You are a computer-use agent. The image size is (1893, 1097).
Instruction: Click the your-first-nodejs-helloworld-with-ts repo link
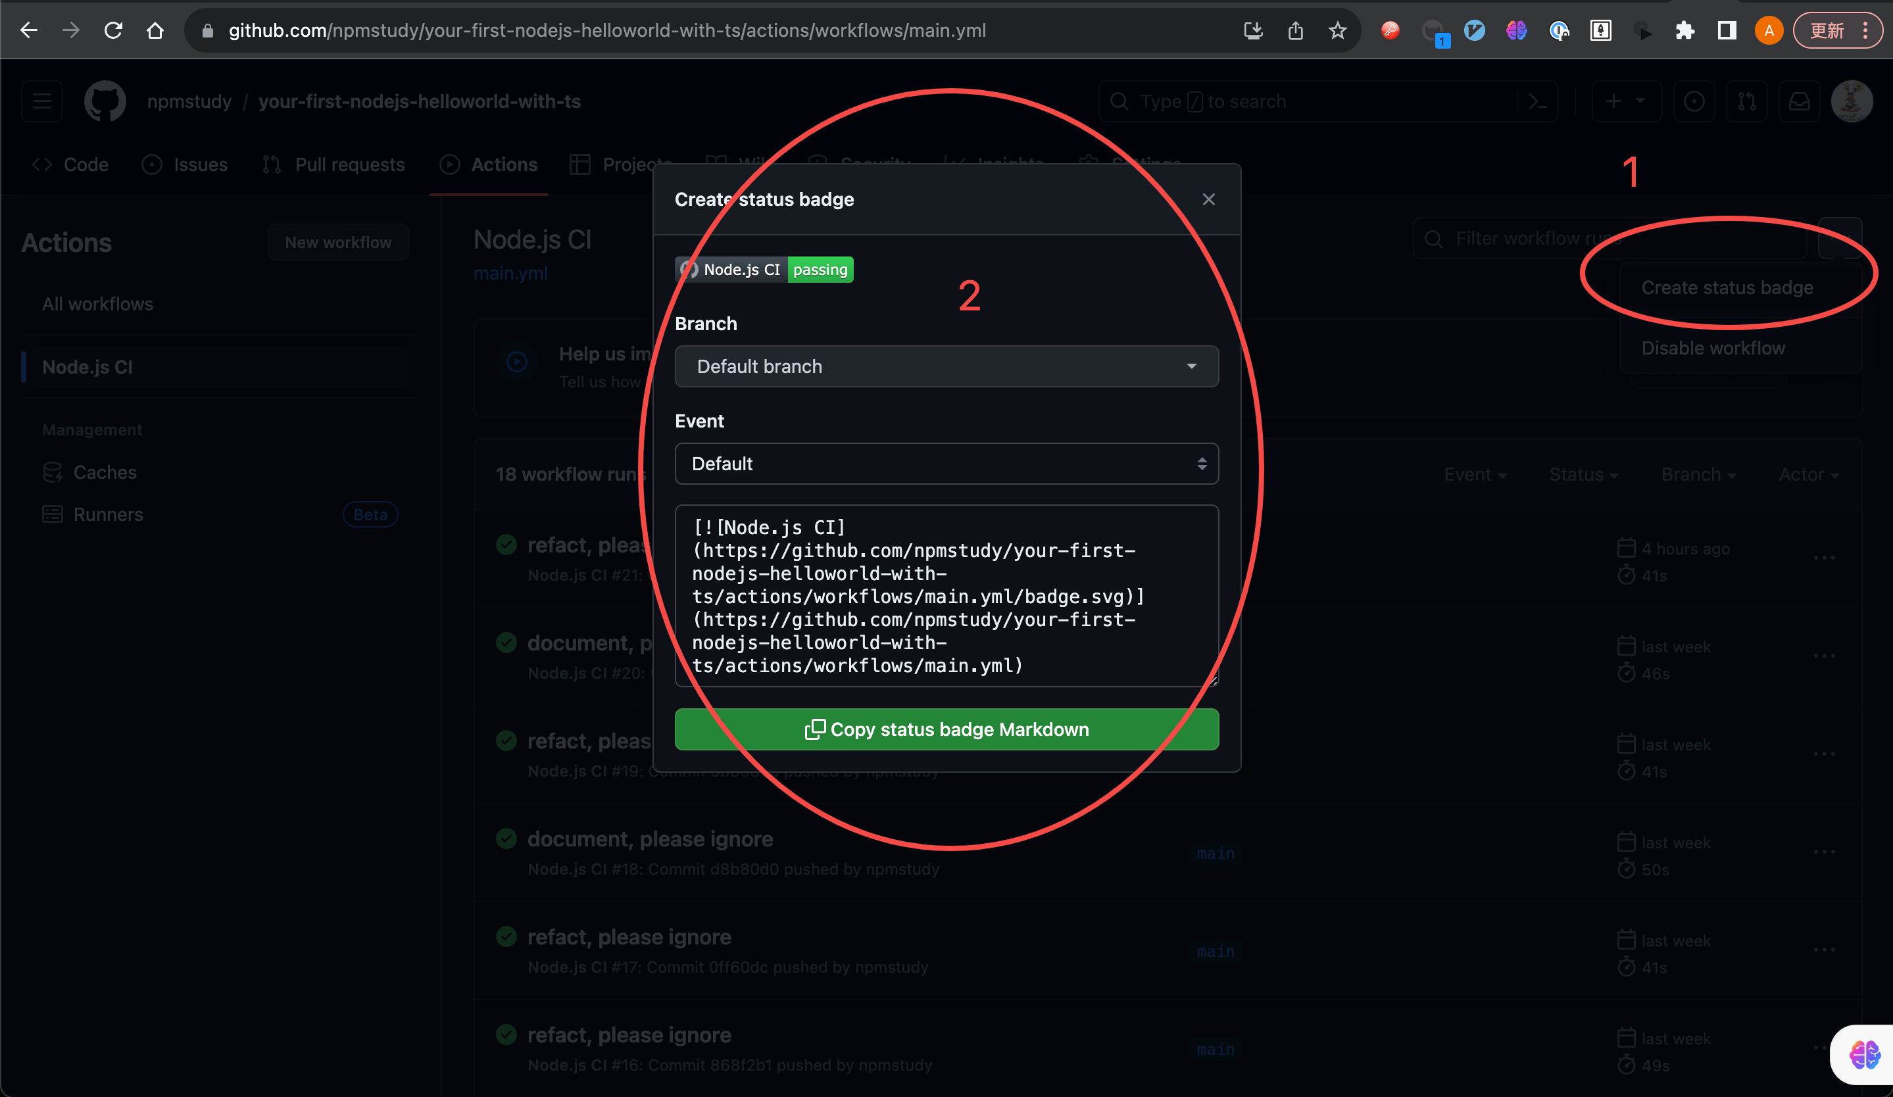click(420, 101)
